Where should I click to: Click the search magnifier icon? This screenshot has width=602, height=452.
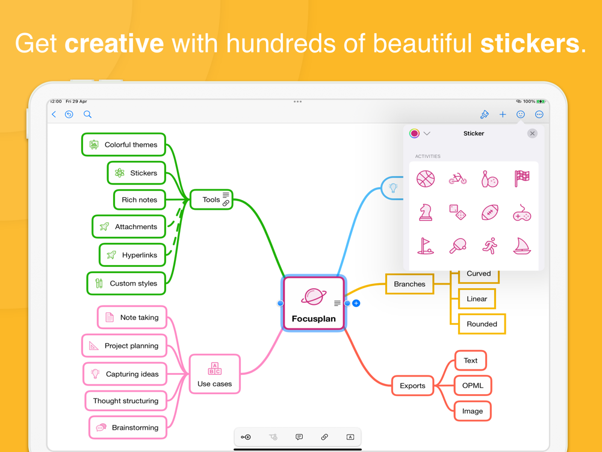pyautogui.click(x=87, y=114)
